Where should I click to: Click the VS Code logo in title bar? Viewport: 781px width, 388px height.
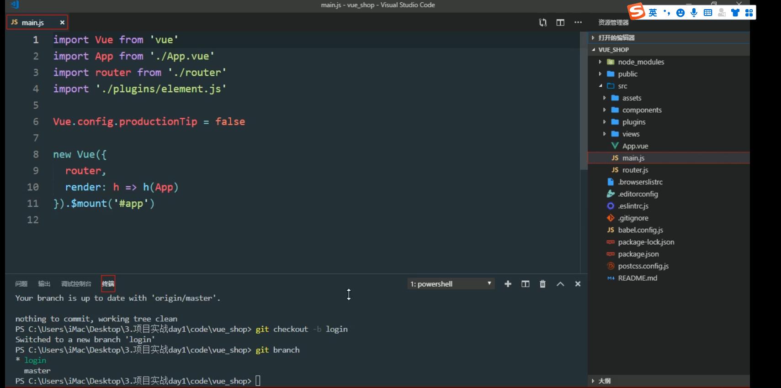(x=15, y=5)
